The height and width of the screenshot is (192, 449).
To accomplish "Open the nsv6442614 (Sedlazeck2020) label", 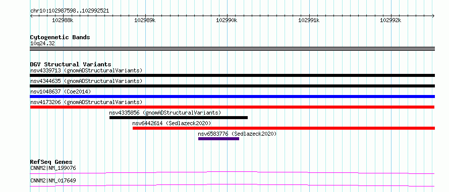I will coord(172,123).
